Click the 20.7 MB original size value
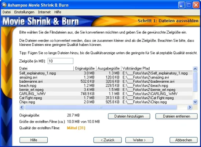This screenshot has height=147, width=201. click(x=73, y=115)
